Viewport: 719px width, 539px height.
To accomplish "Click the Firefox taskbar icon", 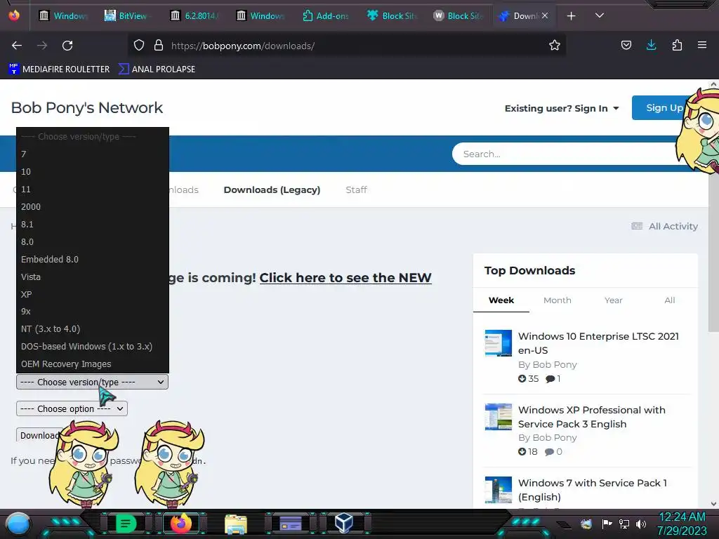I will click(181, 524).
